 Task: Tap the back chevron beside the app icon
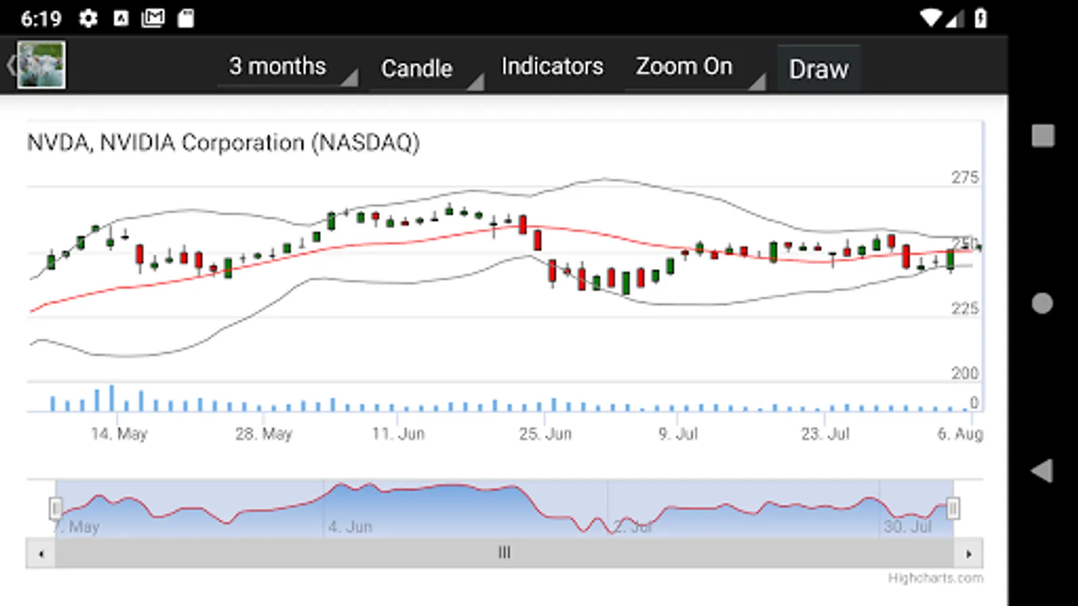[10, 65]
